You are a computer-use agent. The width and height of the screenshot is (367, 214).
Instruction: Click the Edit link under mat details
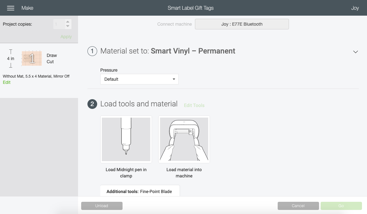7,82
